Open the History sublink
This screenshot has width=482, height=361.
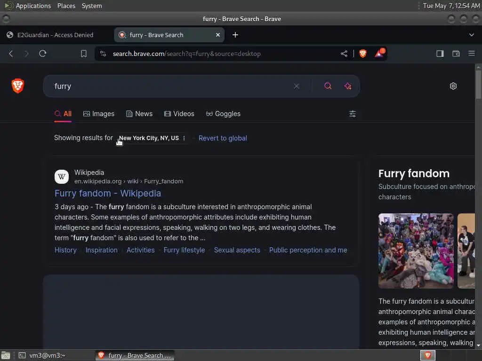65,250
